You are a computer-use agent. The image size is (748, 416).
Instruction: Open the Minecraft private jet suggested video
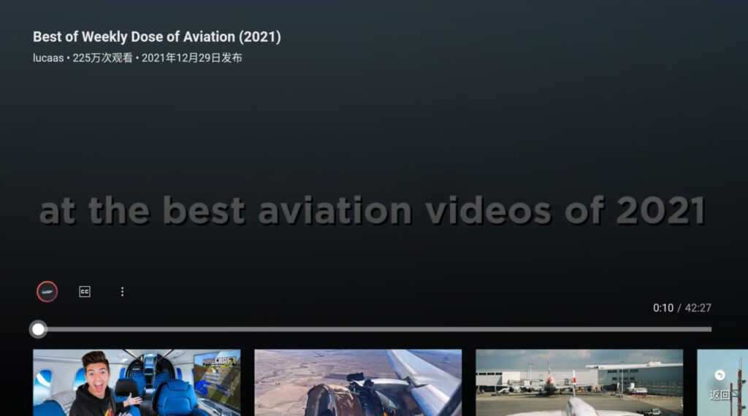[x=137, y=382]
